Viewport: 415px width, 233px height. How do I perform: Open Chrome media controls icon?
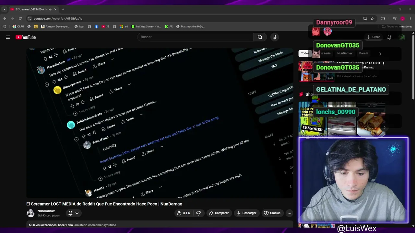[395, 18]
